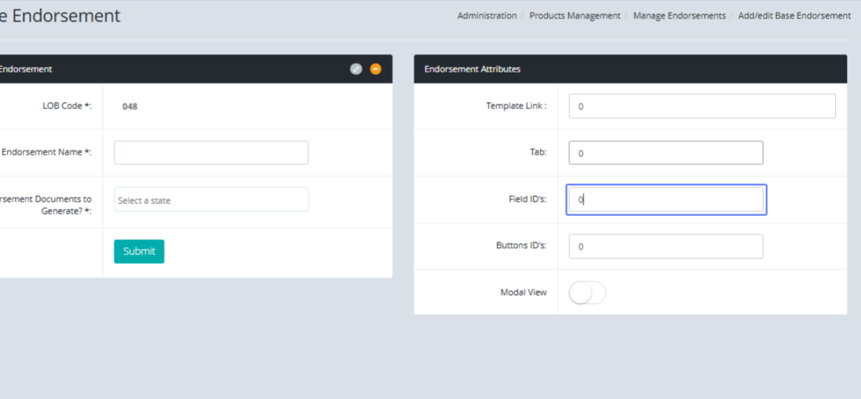Navigate to Manage Endorsements breadcrumb
861x399 pixels.
pos(679,16)
